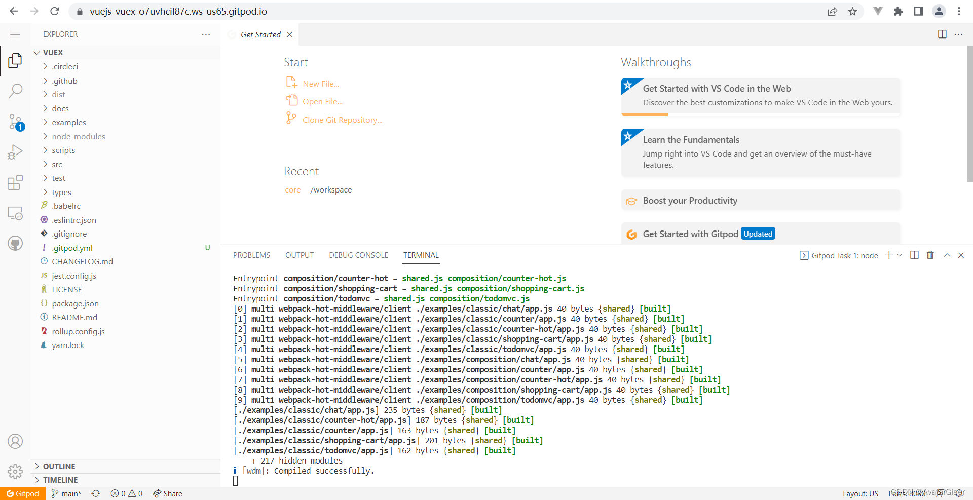Open Boost your Productivity walkthrough
This screenshot has width=973, height=500.
pyautogui.click(x=761, y=201)
